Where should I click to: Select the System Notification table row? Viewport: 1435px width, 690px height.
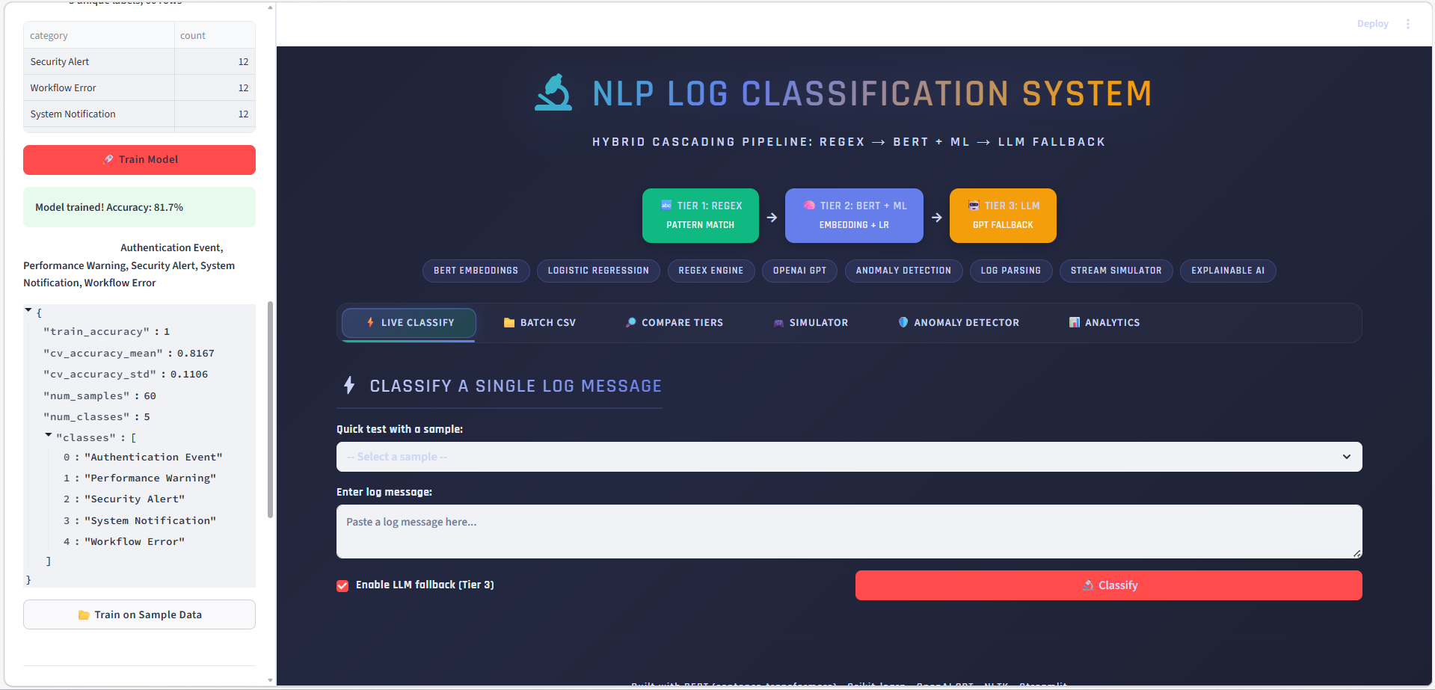point(139,114)
